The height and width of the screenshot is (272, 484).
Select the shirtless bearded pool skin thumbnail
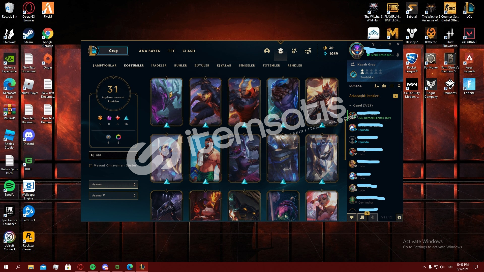(x=205, y=158)
